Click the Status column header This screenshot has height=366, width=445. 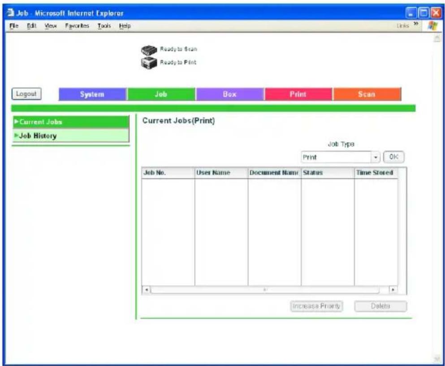328,173
